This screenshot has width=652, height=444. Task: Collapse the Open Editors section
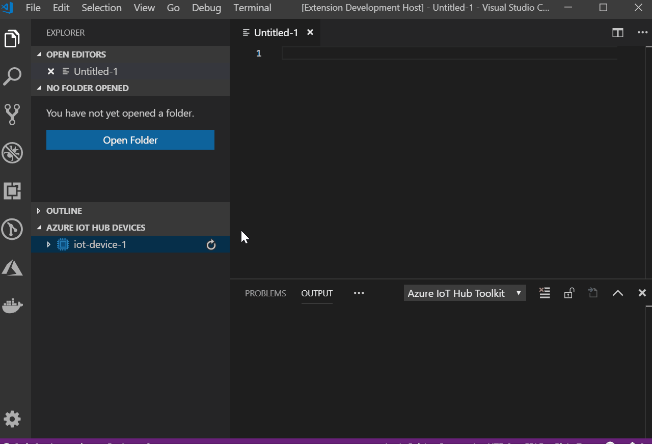pyautogui.click(x=39, y=54)
